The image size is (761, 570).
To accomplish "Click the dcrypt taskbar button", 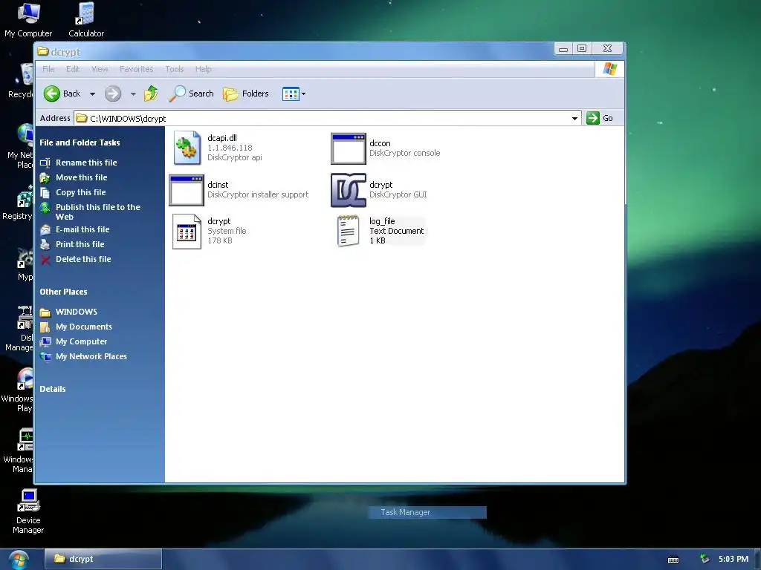I will (103, 559).
